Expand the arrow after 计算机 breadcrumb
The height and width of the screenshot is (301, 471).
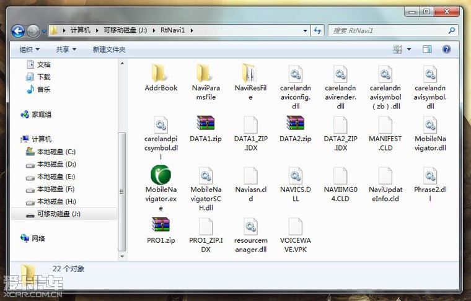(97, 30)
